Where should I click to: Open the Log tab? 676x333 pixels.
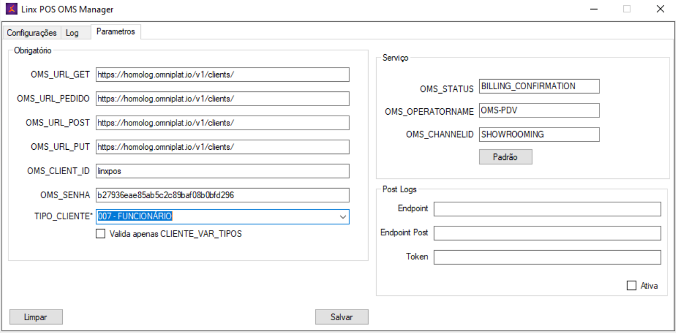(72, 33)
